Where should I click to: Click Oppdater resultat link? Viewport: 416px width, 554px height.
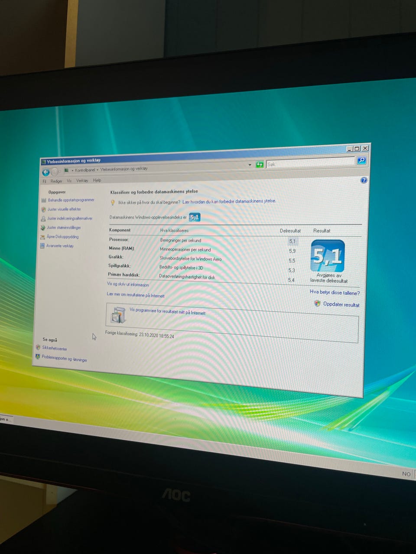pyautogui.click(x=341, y=304)
